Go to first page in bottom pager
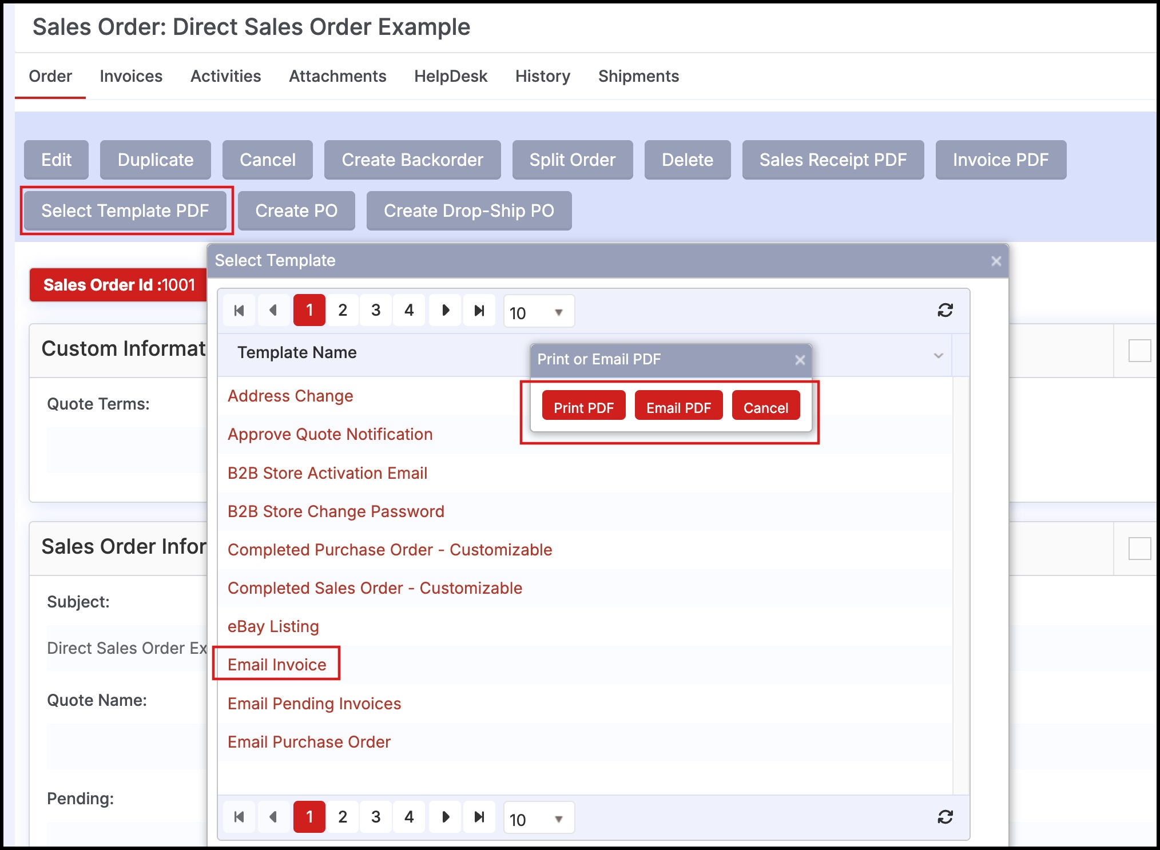This screenshot has height=850, width=1160. tap(239, 817)
